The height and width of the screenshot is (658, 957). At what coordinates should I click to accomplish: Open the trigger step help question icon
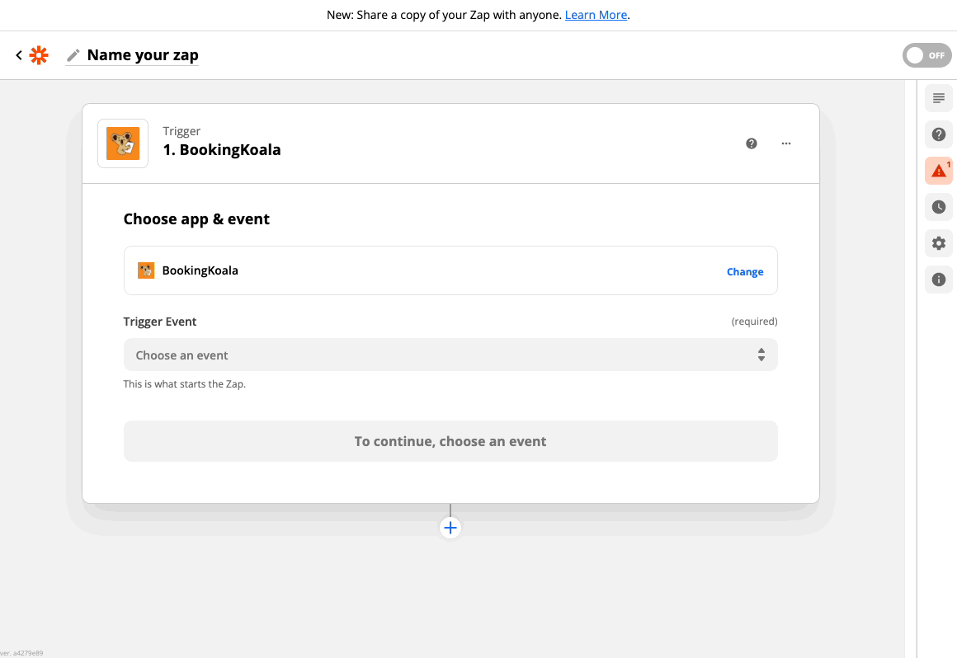point(752,143)
